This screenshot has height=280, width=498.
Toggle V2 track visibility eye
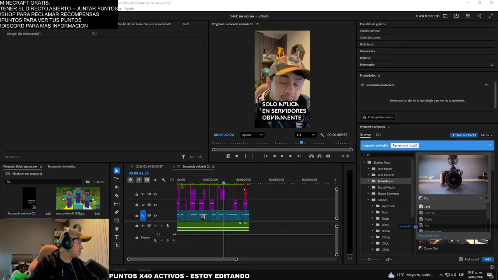click(x=155, y=205)
